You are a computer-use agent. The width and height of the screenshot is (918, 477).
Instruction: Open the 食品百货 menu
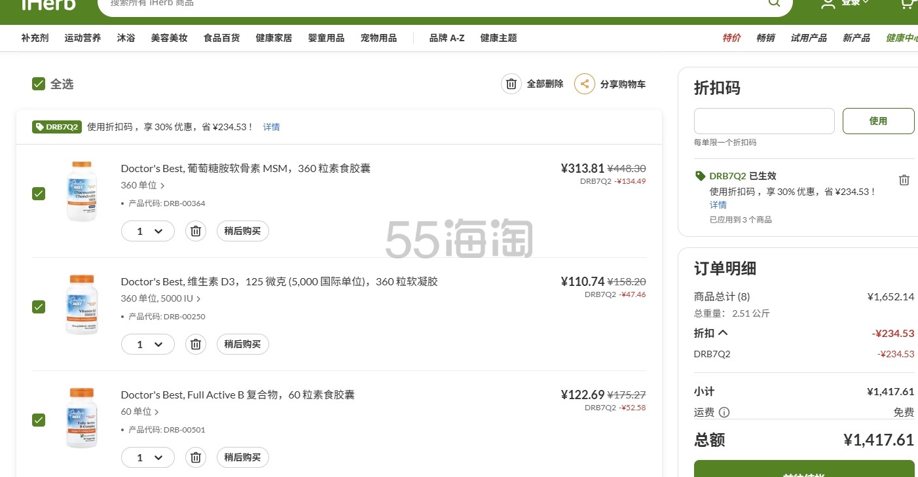click(221, 38)
